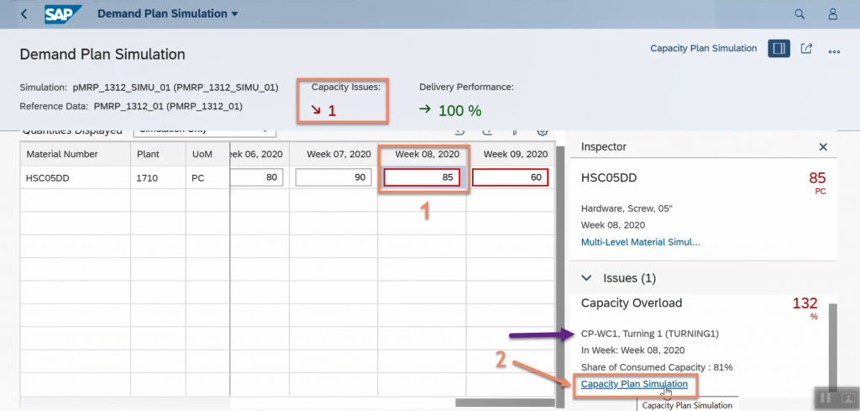Click the Capacity Overload issue title

[x=632, y=303]
